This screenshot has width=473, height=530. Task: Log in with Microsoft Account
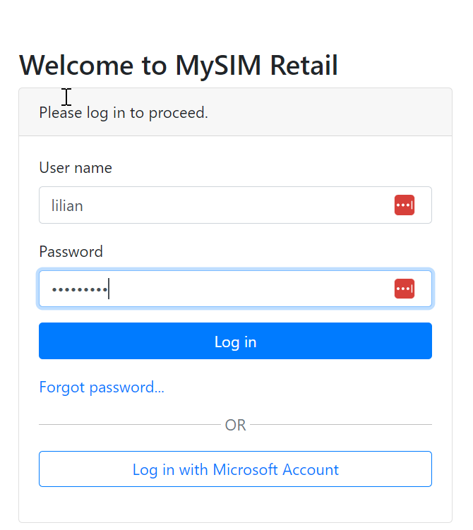point(235,469)
